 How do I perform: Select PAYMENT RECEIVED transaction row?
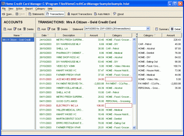(84, 84)
